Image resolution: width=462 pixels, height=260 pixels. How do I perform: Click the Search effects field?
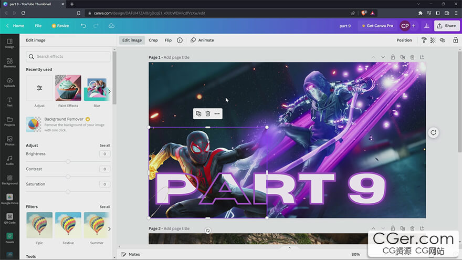coord(68,56)
